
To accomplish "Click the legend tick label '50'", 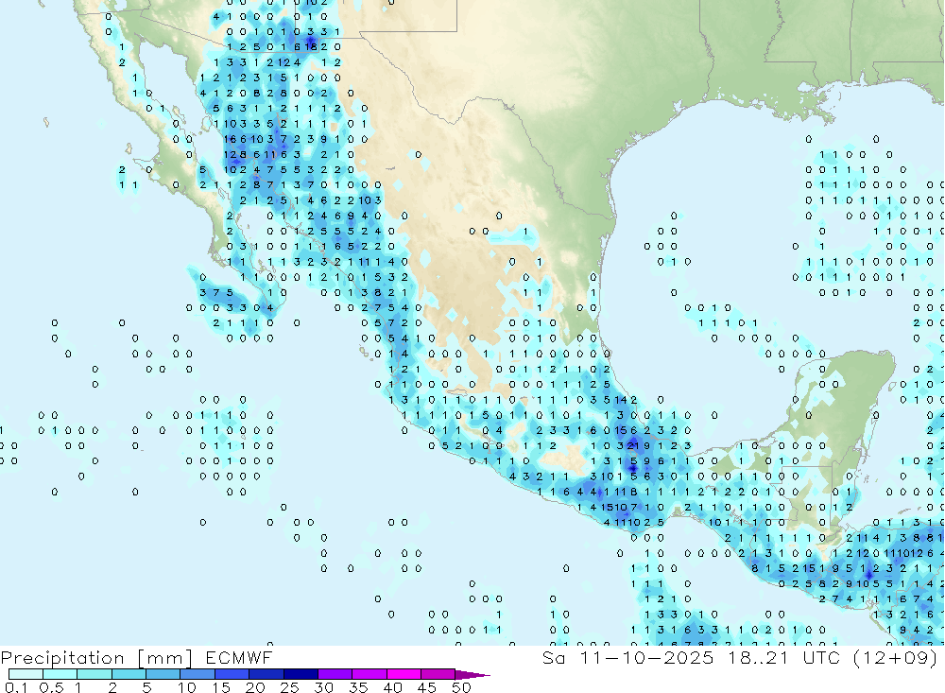I will pos(462,687).
